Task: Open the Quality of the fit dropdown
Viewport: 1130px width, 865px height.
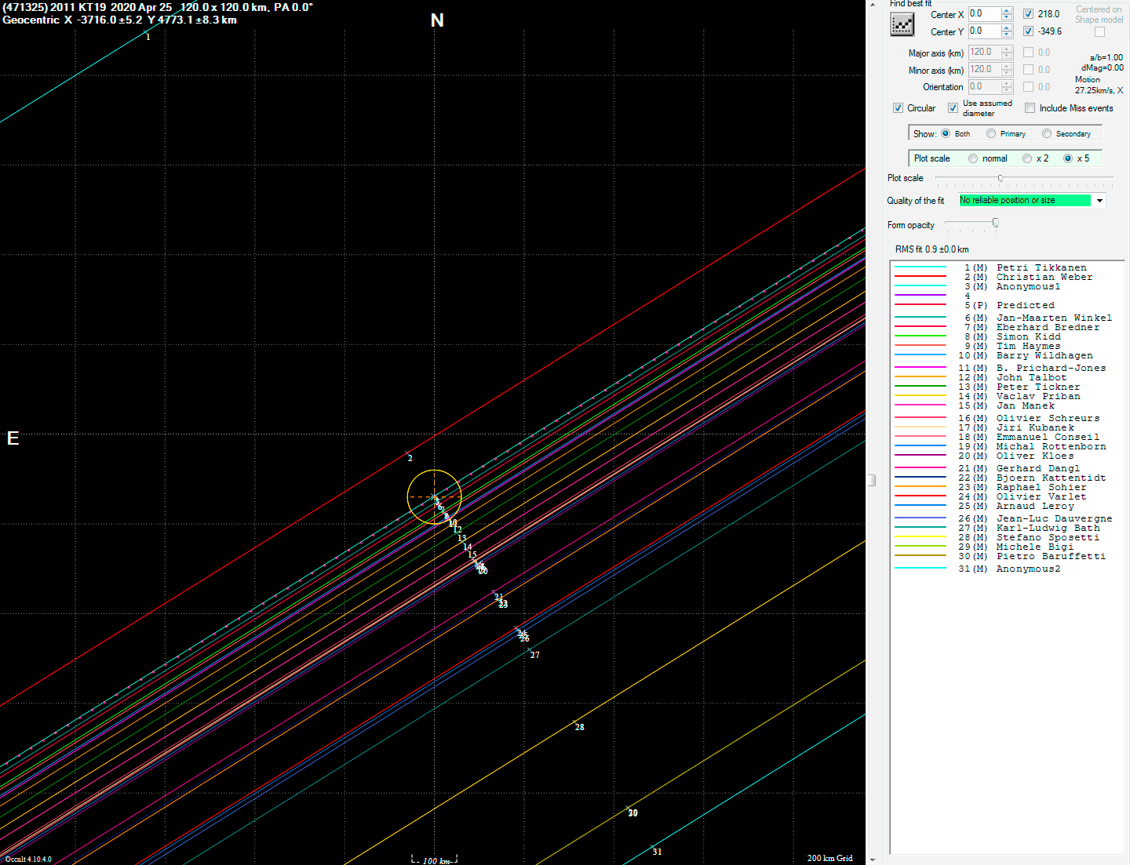Action: tap(1099, 201)
